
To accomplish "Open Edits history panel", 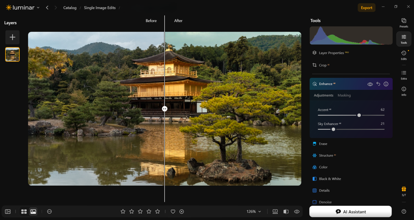I will [404, 55].
